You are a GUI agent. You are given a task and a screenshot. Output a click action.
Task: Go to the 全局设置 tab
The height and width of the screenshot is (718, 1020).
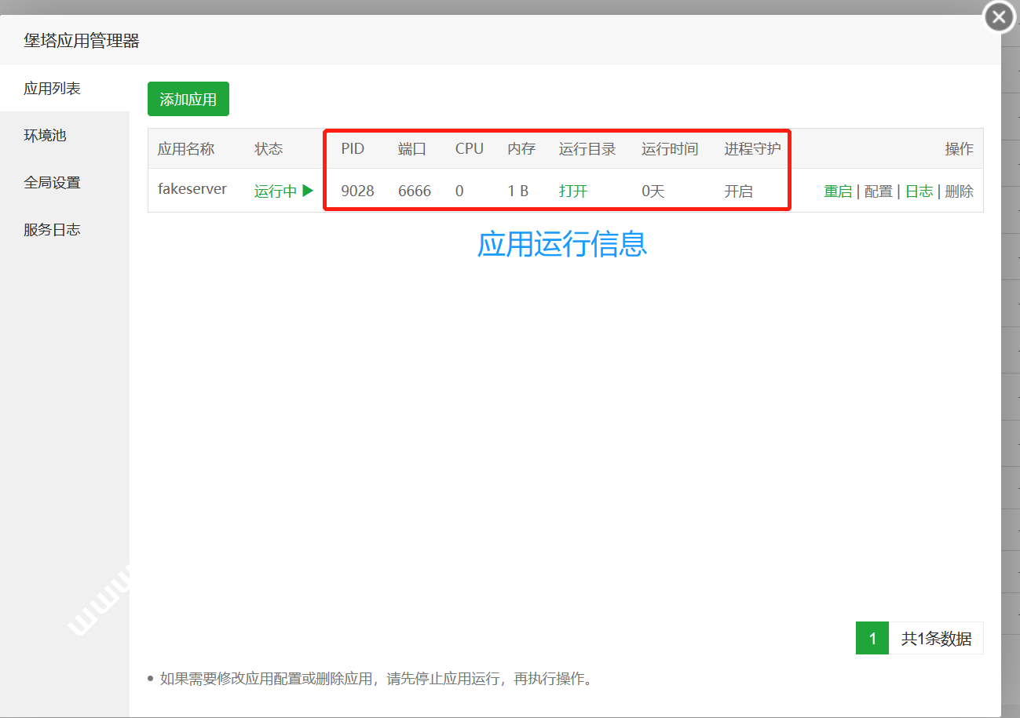pyautogui.click(x=52, y=183)
